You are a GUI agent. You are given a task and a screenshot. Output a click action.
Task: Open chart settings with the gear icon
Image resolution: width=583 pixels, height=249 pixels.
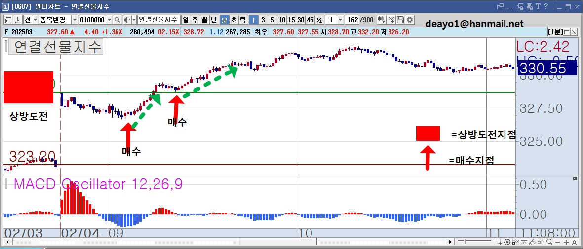[409, 20]
